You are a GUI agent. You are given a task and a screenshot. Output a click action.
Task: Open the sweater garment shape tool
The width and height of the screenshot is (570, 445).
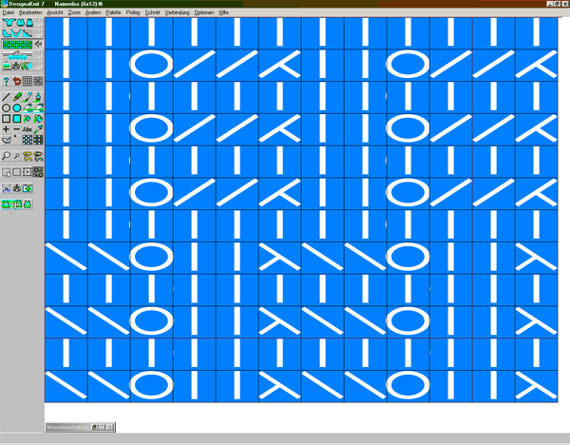pyautogui.click(x=9, y=23)
